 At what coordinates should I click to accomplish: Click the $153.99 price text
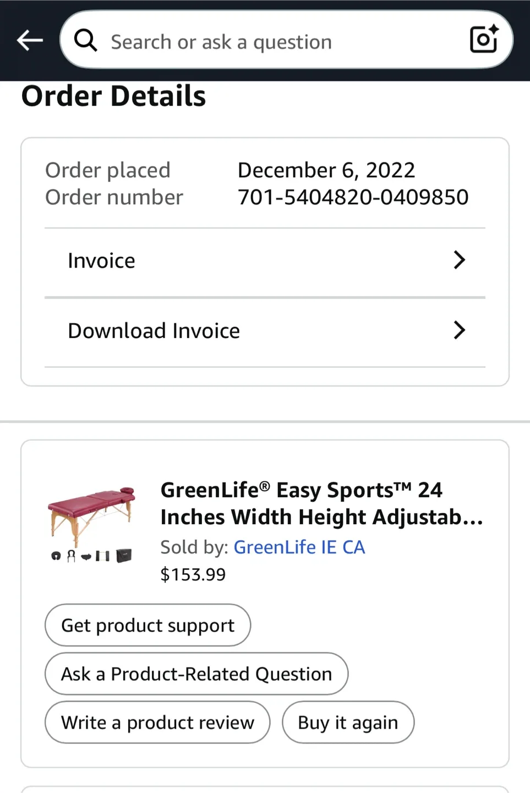(x=193, y=574)
